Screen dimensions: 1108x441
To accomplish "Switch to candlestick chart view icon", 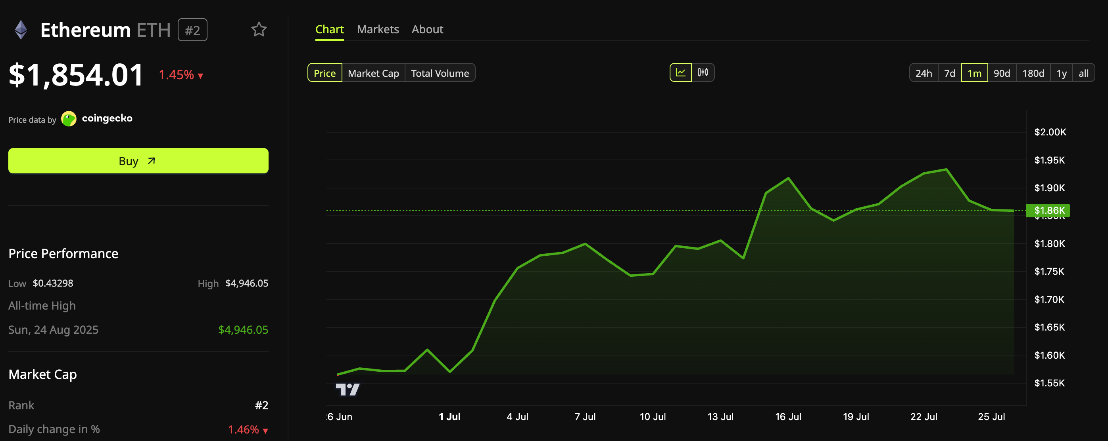I will [x=703, y=72].
